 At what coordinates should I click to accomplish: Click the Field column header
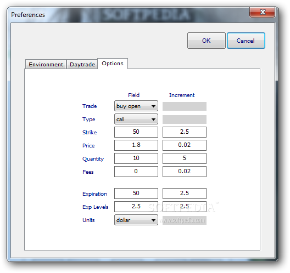pyautogui.click(x=133, y=95)
